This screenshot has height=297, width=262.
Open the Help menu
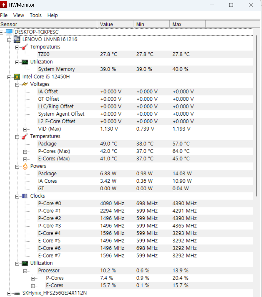[53, 15]
